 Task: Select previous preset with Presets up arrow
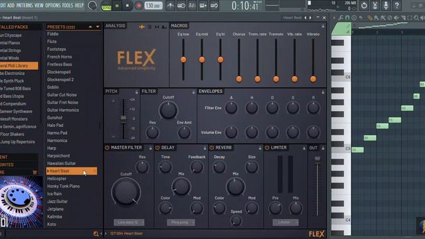tap(90, 27)
